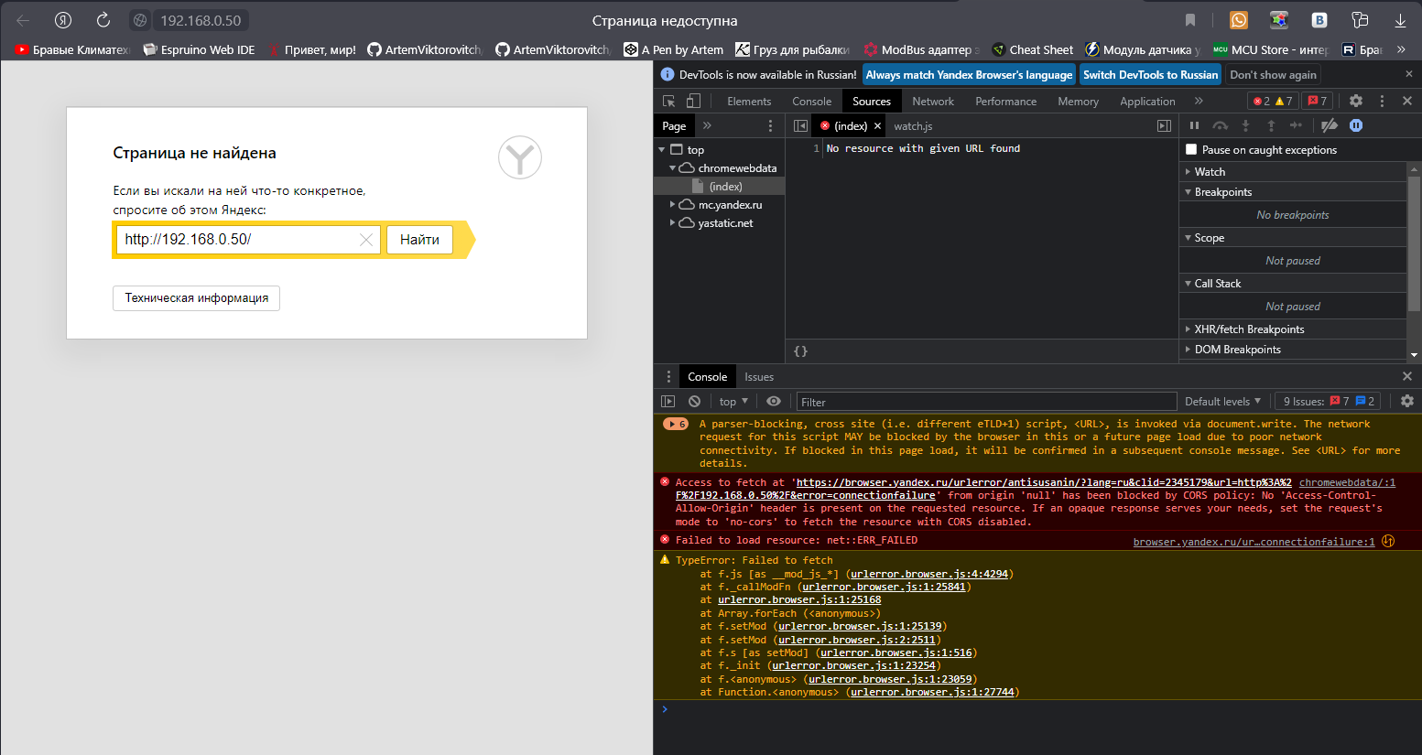Show the console sidebar

(x=668, y=401)
